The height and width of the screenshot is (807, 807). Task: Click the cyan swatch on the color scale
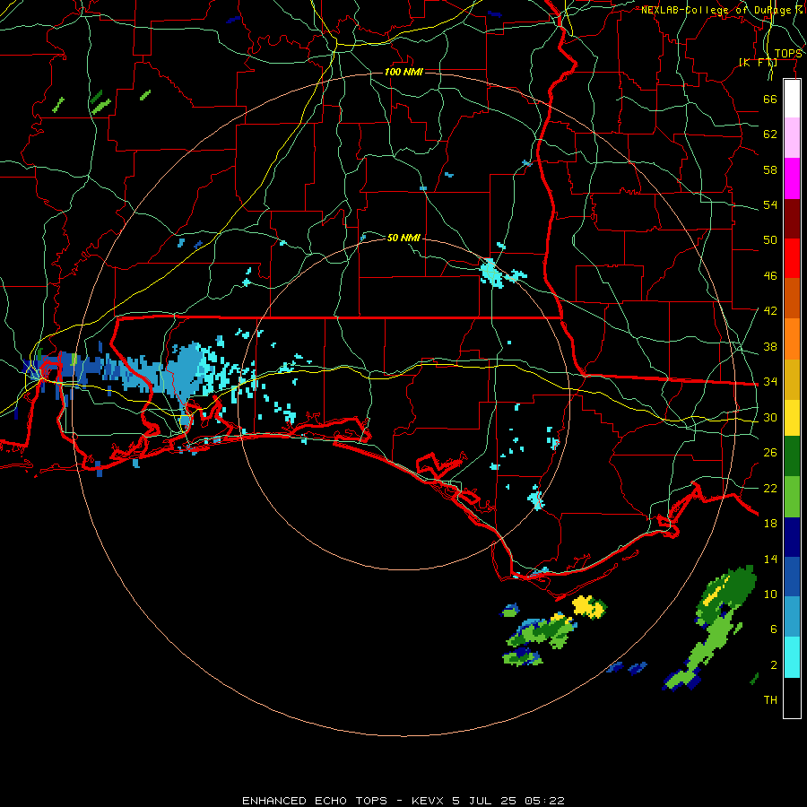point(792,657)
